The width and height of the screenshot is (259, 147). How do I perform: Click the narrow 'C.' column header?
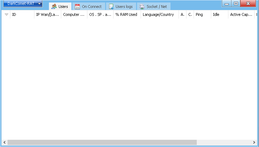coord(190,15)
